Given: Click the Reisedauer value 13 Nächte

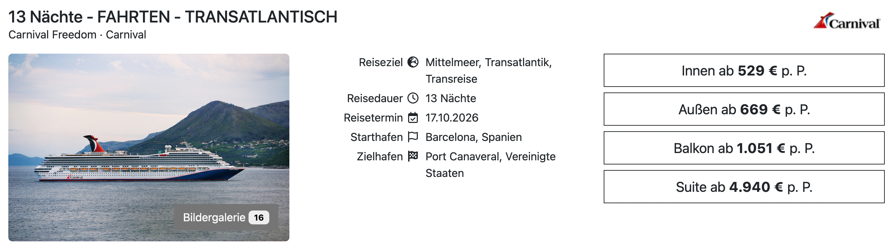Looking at the screenshot, I should pos(451,99).
